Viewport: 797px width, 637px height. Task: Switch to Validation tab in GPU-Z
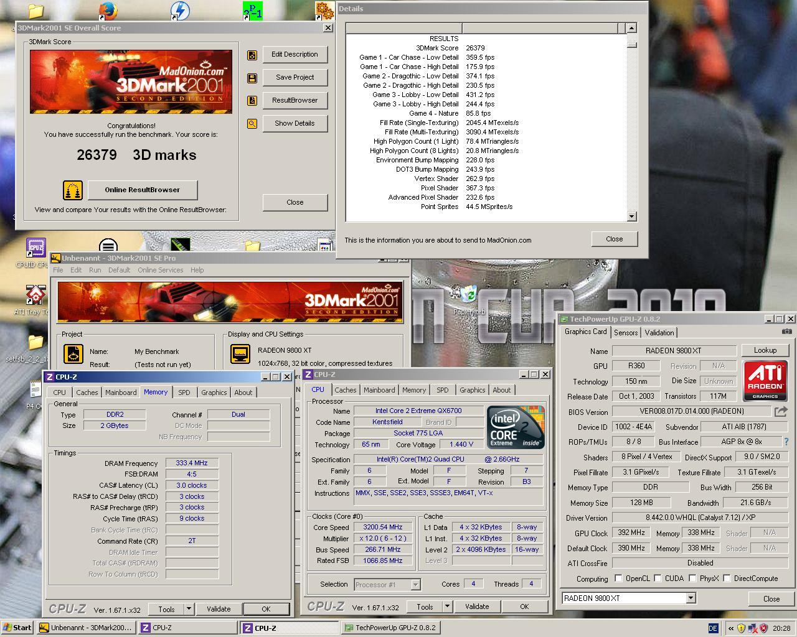659,333
